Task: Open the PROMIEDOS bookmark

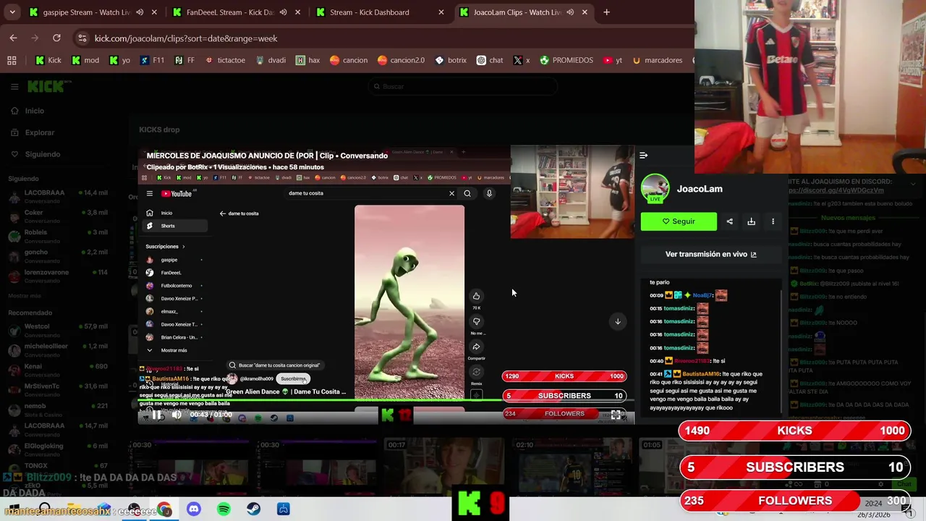Action: [x=566, y=61]
